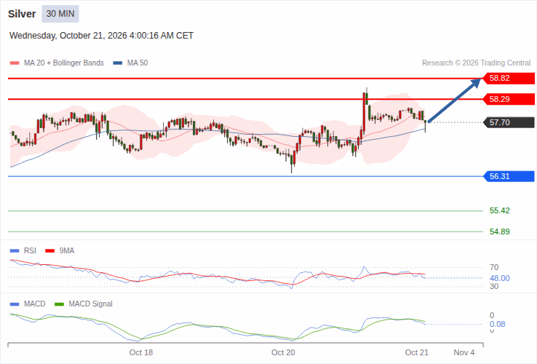
Task: Click the MACD Signal legend label
Action: (x=90, y=304)
